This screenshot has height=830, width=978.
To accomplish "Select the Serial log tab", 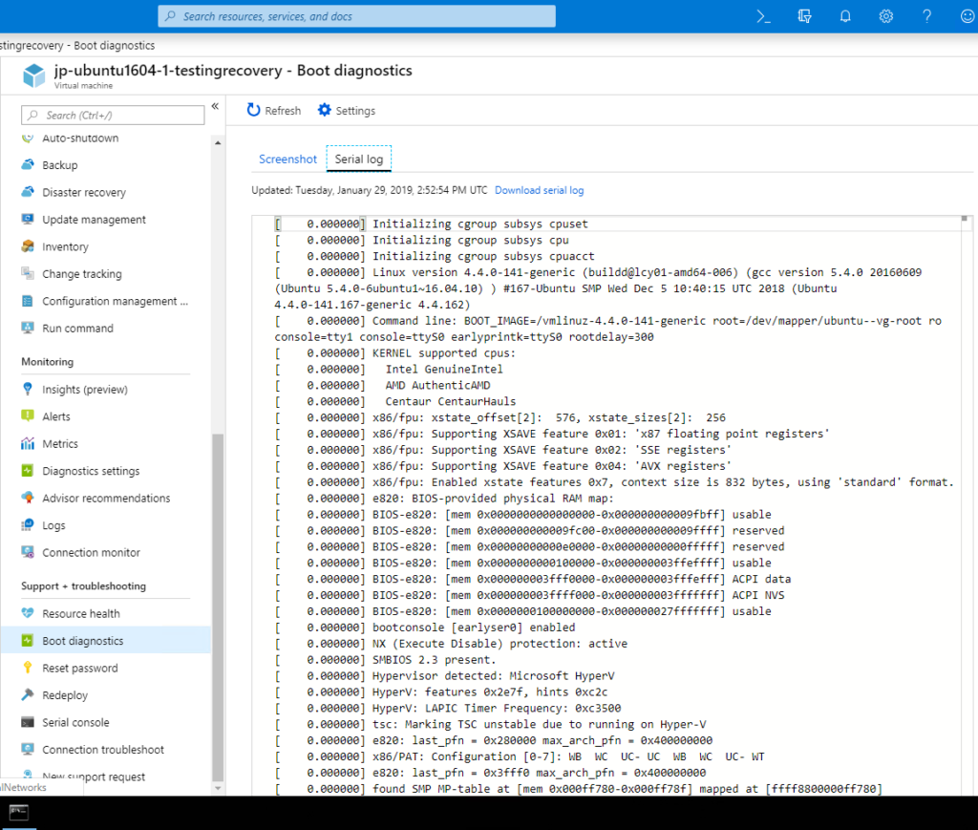I will [x=359, y=159].
